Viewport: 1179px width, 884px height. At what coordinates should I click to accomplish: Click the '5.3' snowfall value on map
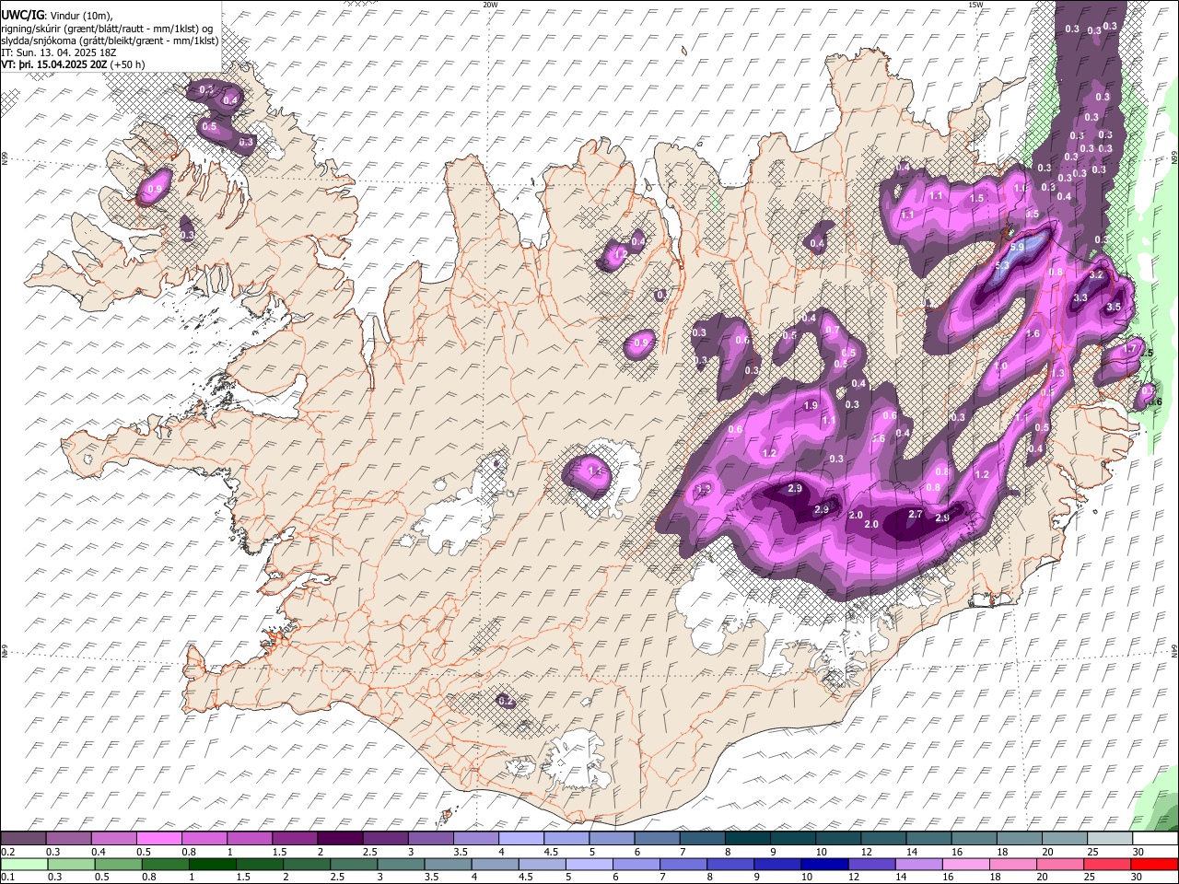(x=1003, y=265)
